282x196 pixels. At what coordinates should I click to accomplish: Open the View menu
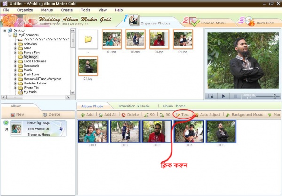[x=102, y=10]
